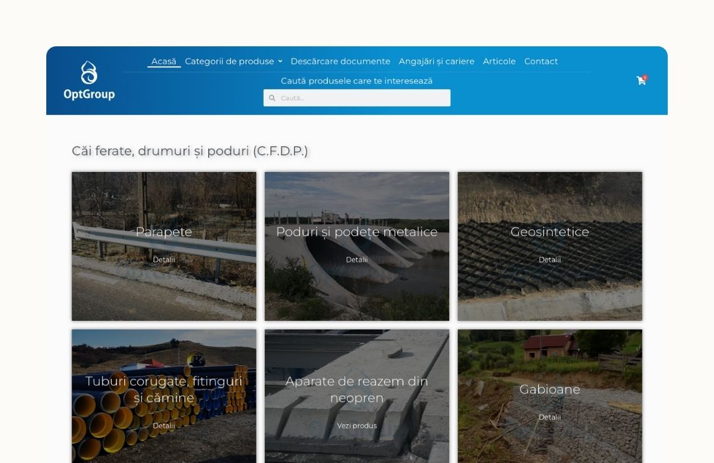Click Vezi produs for Aparate de reazem
Screen dimensions: 714x463
(x=357, y=426)
